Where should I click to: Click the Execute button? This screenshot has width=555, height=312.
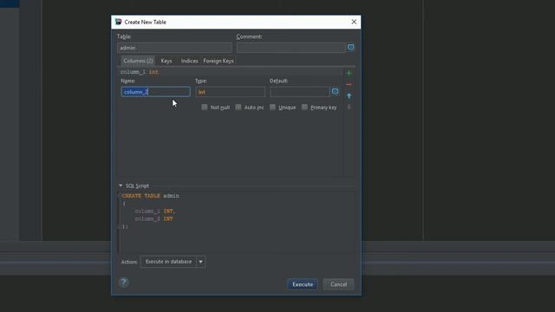[303, 284]
